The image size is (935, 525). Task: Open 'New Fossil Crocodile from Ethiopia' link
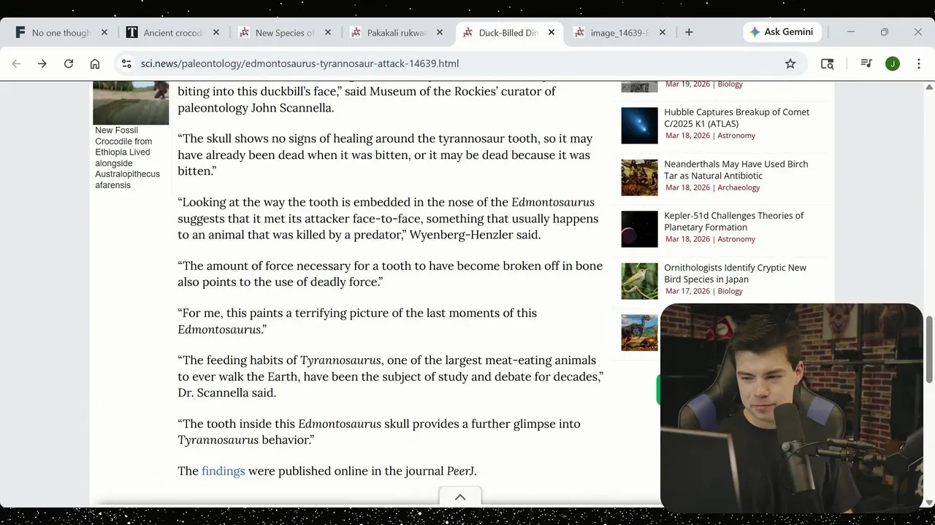[127, 157]
